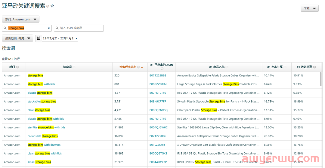
Task: Open ASIN B07PK1CTF6 in plastic storage bins row
Action: pyautogui.click(x=158, y=93)
